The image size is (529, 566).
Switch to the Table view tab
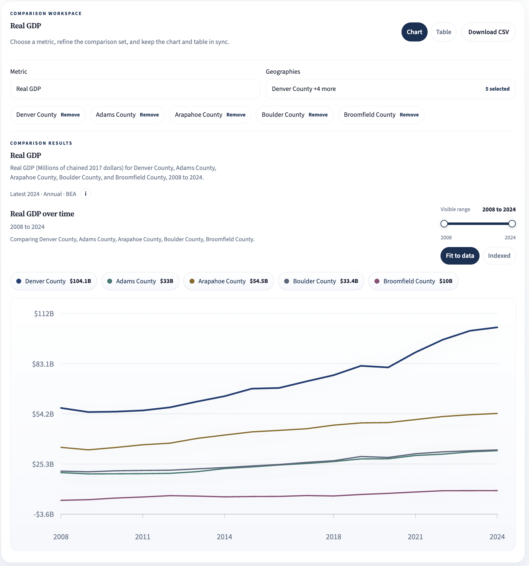(443, 32)
